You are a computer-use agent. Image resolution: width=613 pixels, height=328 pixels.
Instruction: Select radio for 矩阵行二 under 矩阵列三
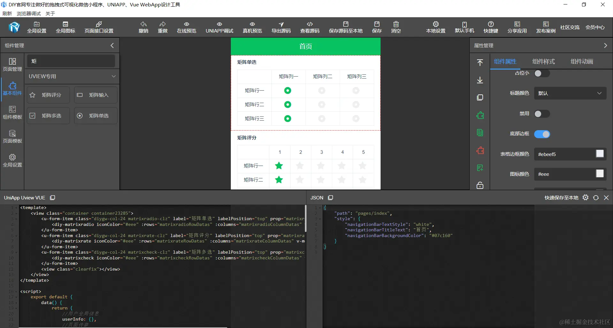(x=356, y=105)
